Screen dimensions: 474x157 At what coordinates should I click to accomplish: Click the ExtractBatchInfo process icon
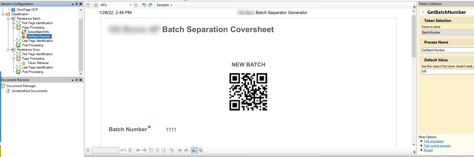coord(24,32)
